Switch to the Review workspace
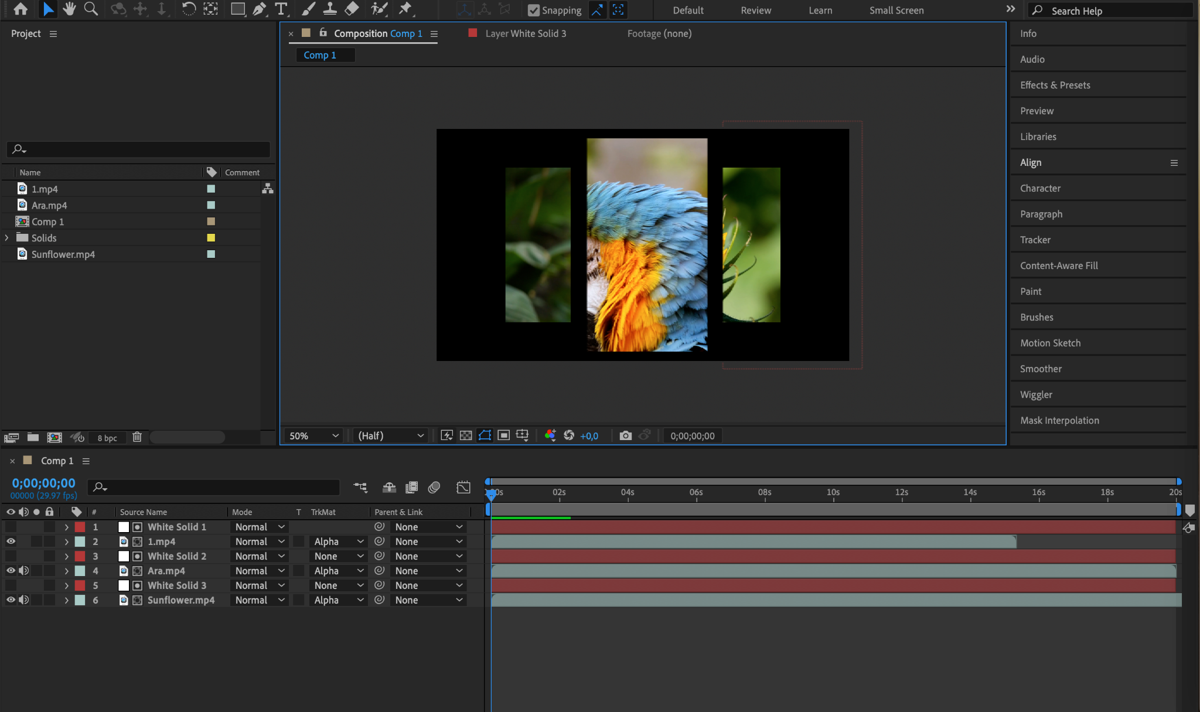1200x712 pixels. tap(756, 10)
